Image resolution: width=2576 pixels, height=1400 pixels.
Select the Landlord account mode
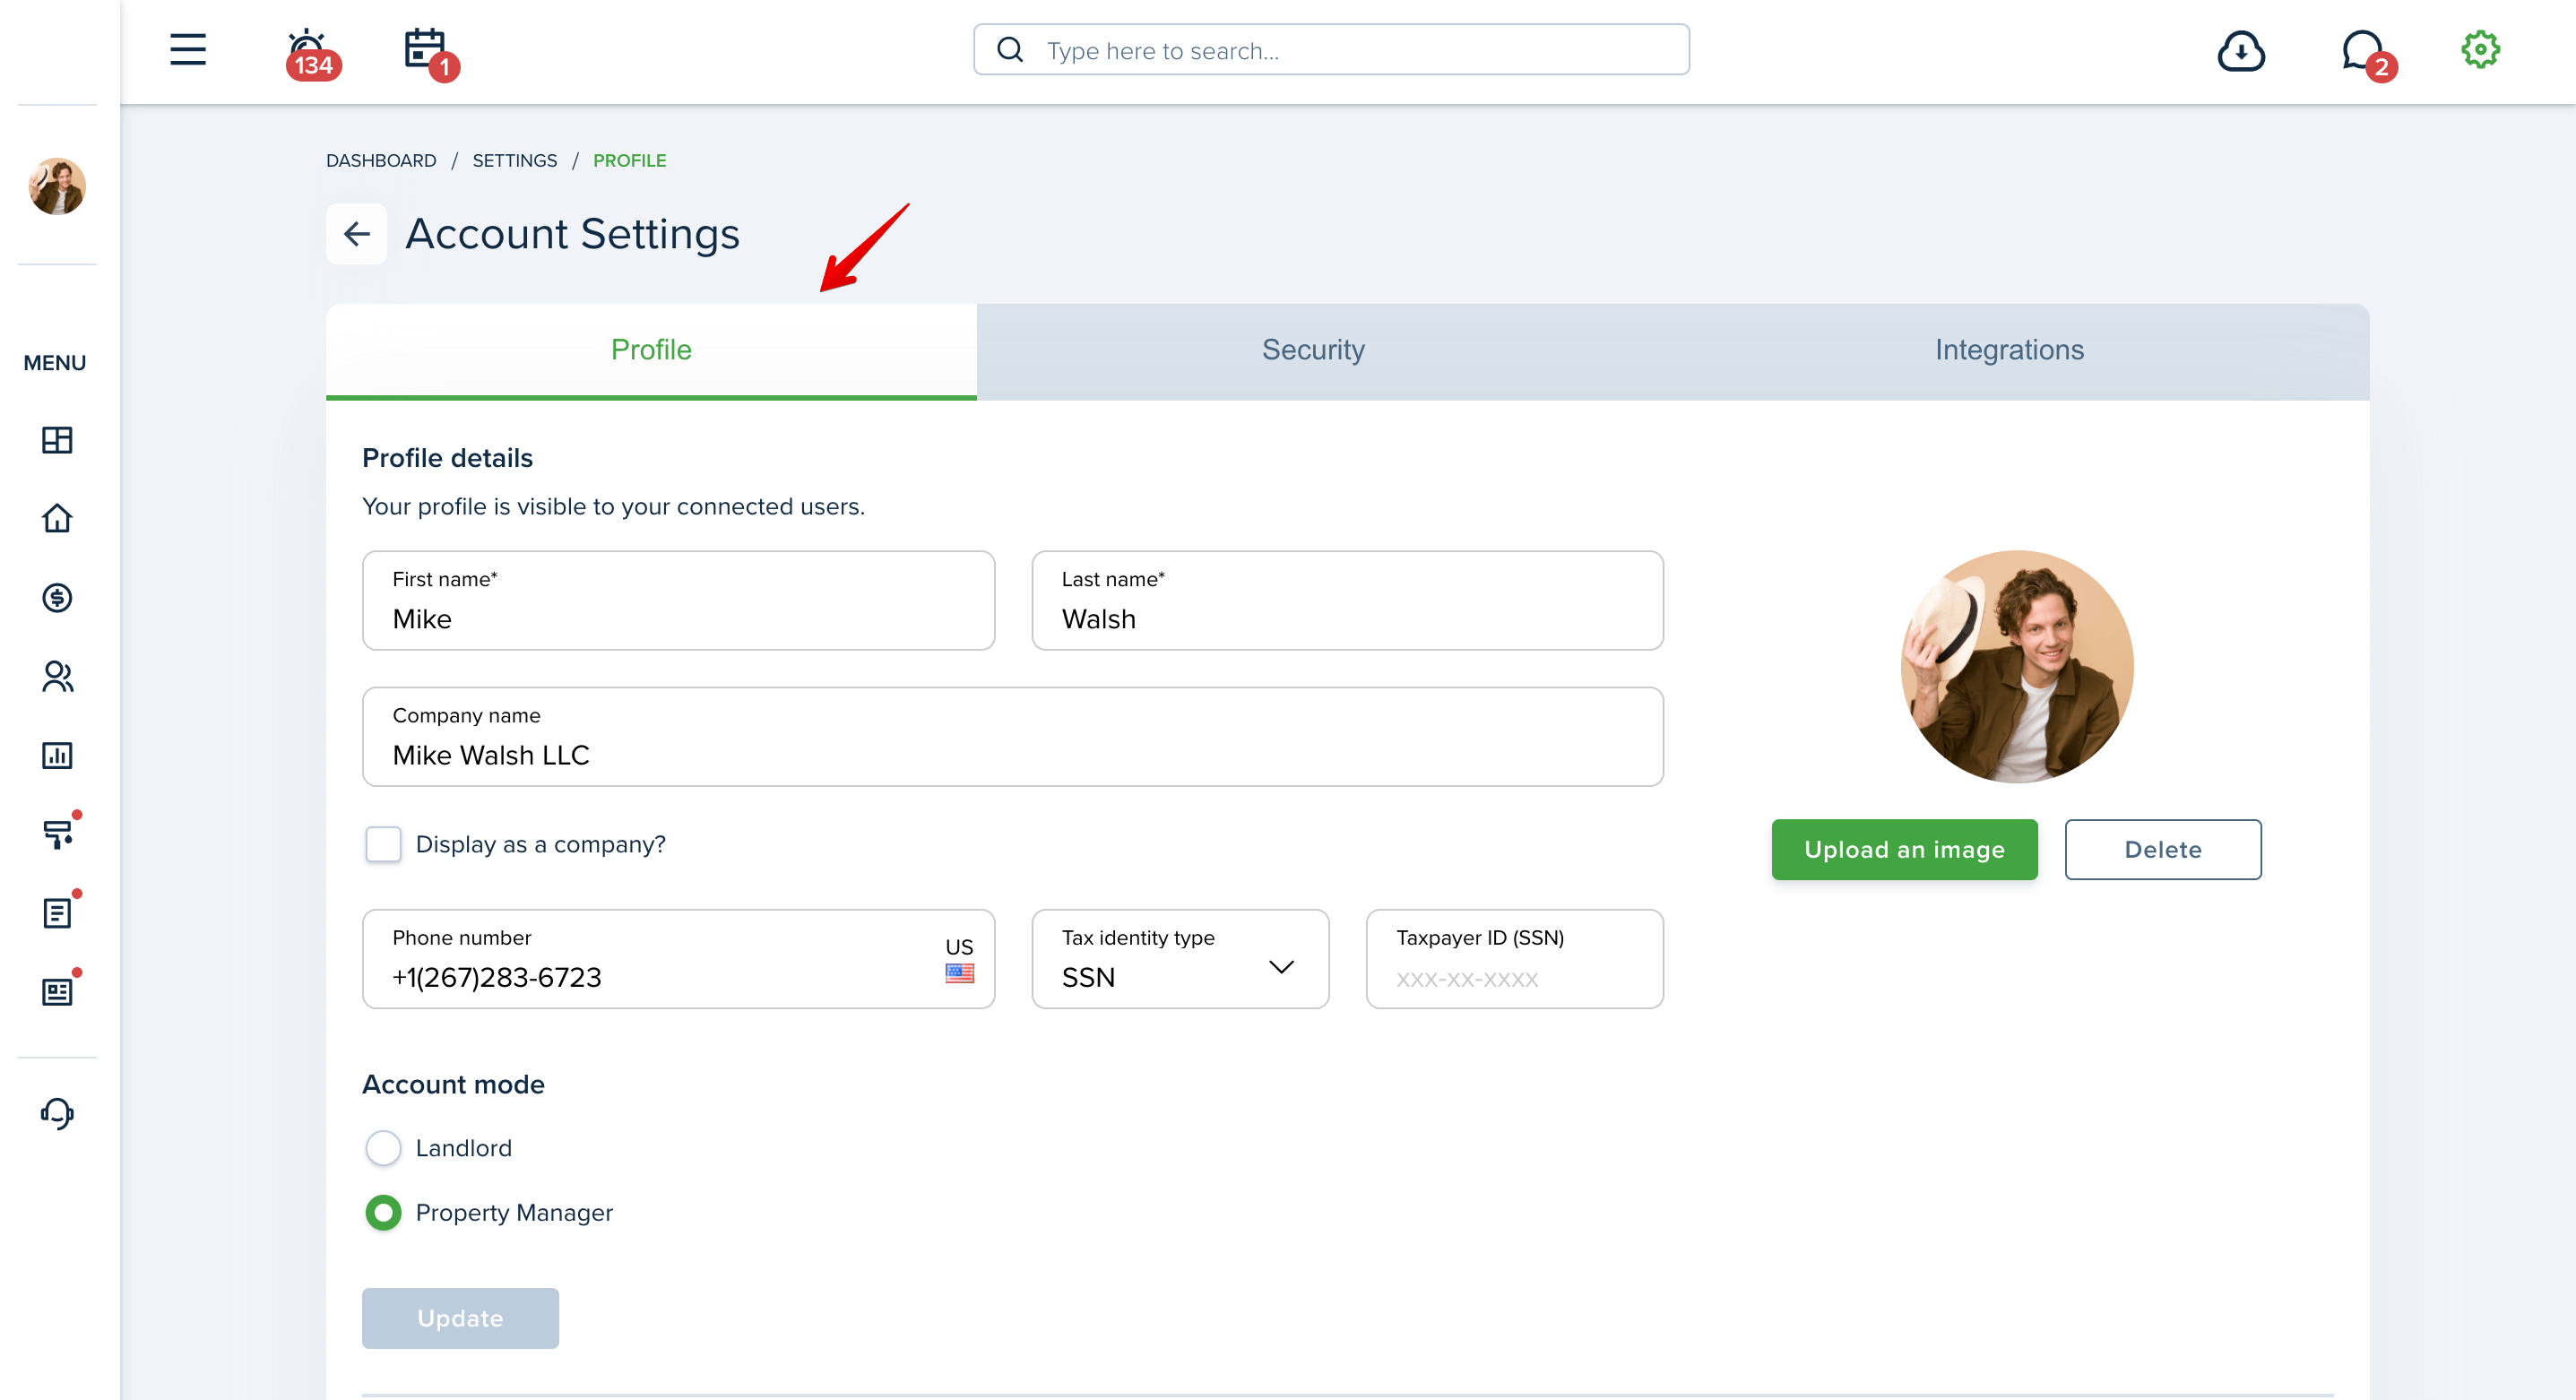point(383,1148)
